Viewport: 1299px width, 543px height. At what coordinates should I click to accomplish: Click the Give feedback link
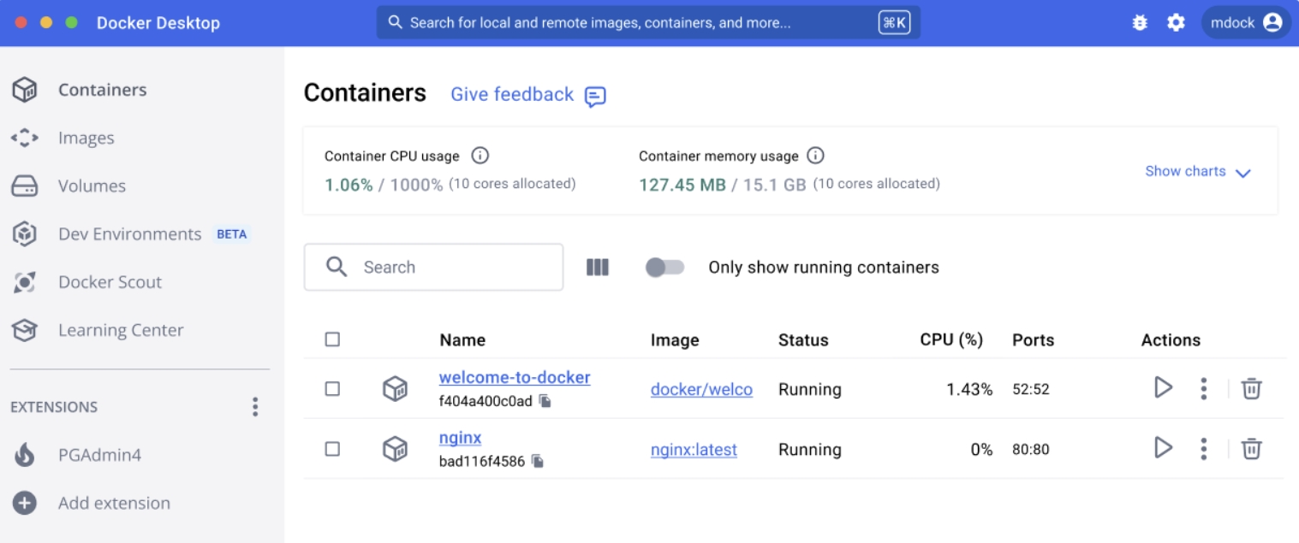coord(512,94)
